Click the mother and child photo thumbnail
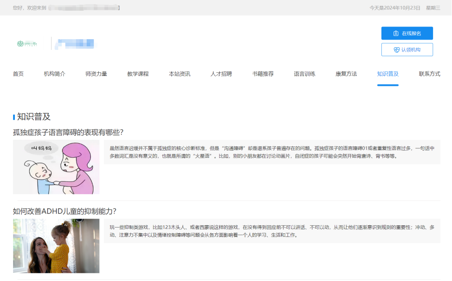This screenshot has width=452, height=281. click(56, 246)
